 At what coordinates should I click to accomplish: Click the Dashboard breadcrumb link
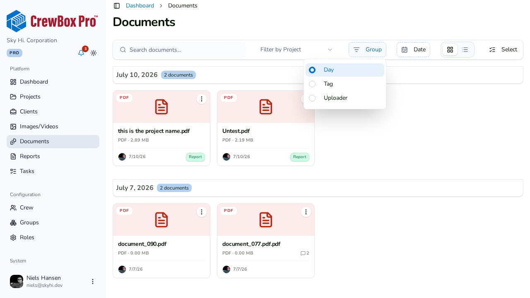(140, 6)
